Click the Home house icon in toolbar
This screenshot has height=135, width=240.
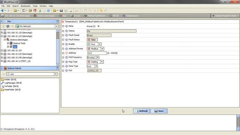[35, 10]
